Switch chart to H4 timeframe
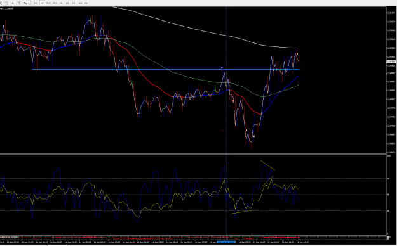The height and width of the screenshot is (246, 397). point(67,3)
